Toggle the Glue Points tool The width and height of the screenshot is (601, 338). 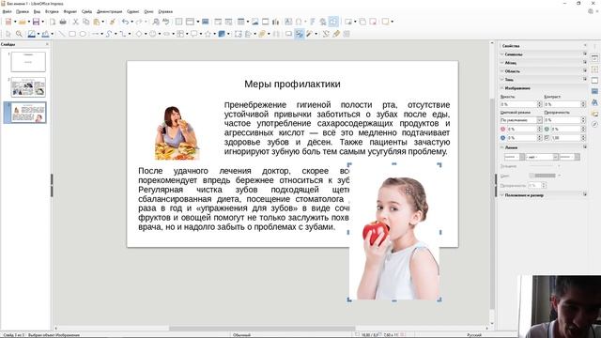[336, 34]
